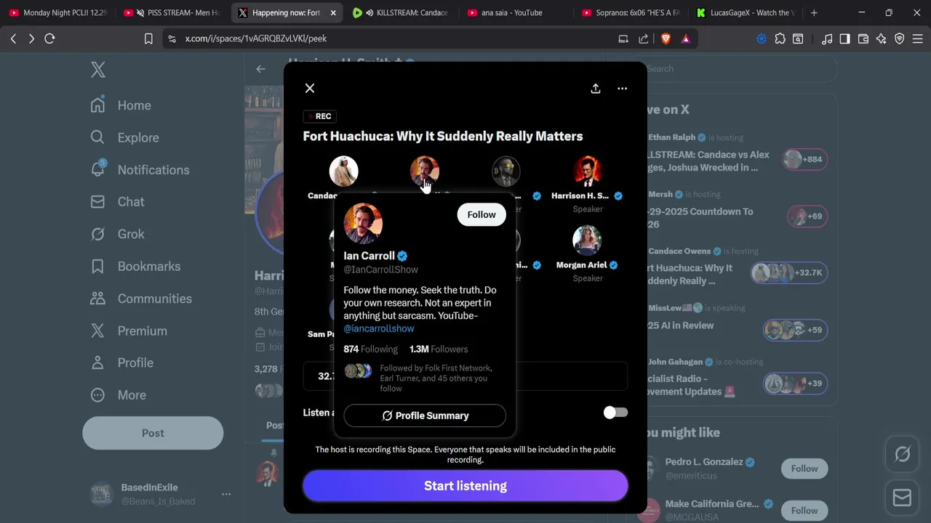Close the Space dialog with X icon
The image size is (931, 523).
click(x=310, y=89)
